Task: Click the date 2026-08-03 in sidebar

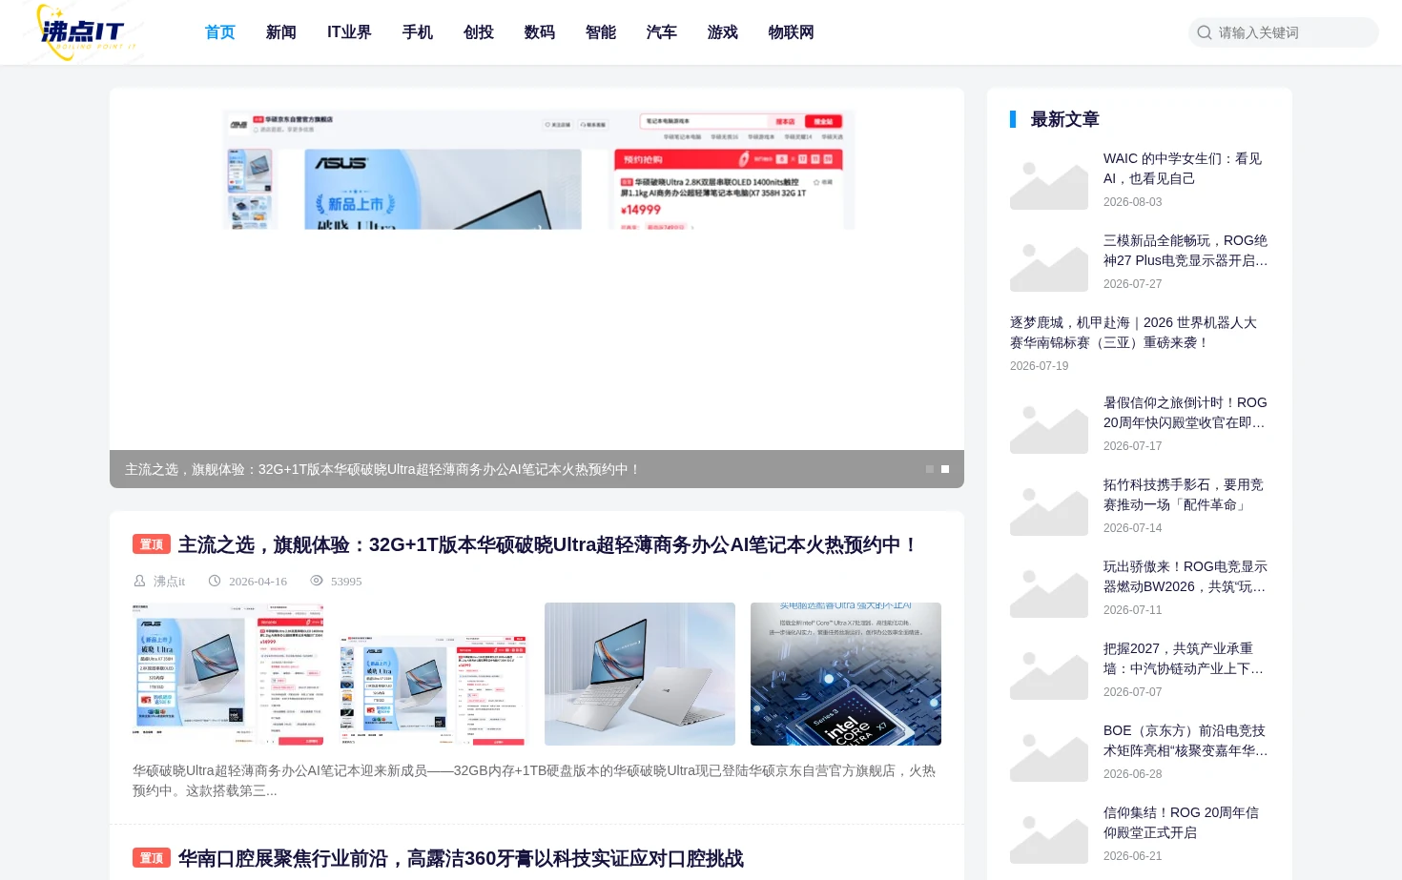Action: [x=1132, y=202]
